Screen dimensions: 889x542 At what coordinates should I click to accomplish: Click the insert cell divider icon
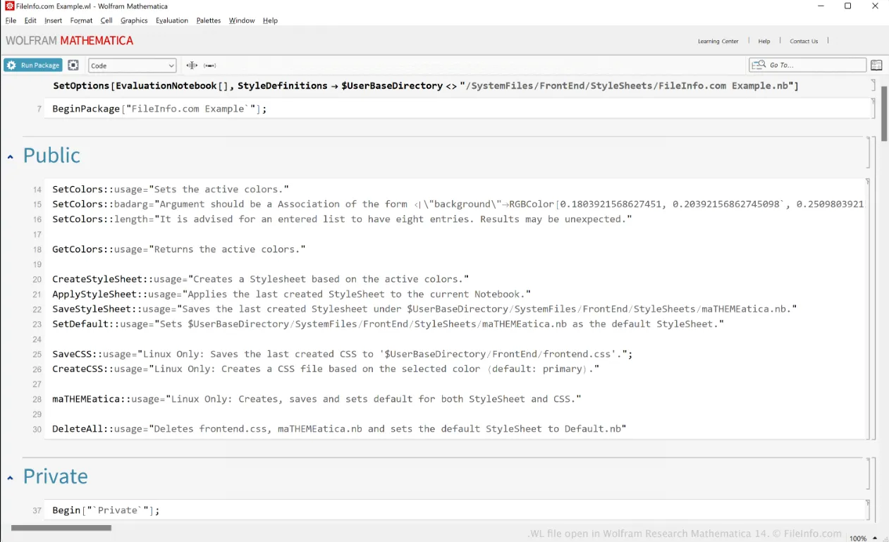(x=192, y=66)
